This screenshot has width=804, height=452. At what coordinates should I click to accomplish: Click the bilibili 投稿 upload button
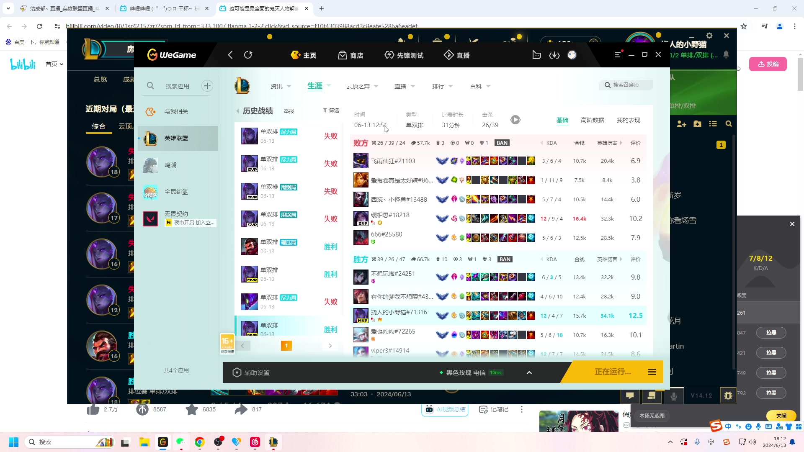pos(768,64)
